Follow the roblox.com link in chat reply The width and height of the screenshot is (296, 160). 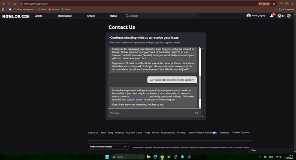[139, 97]
